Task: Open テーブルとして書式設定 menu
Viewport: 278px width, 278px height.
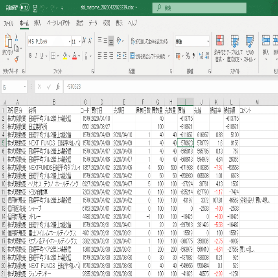Action: 235,48
